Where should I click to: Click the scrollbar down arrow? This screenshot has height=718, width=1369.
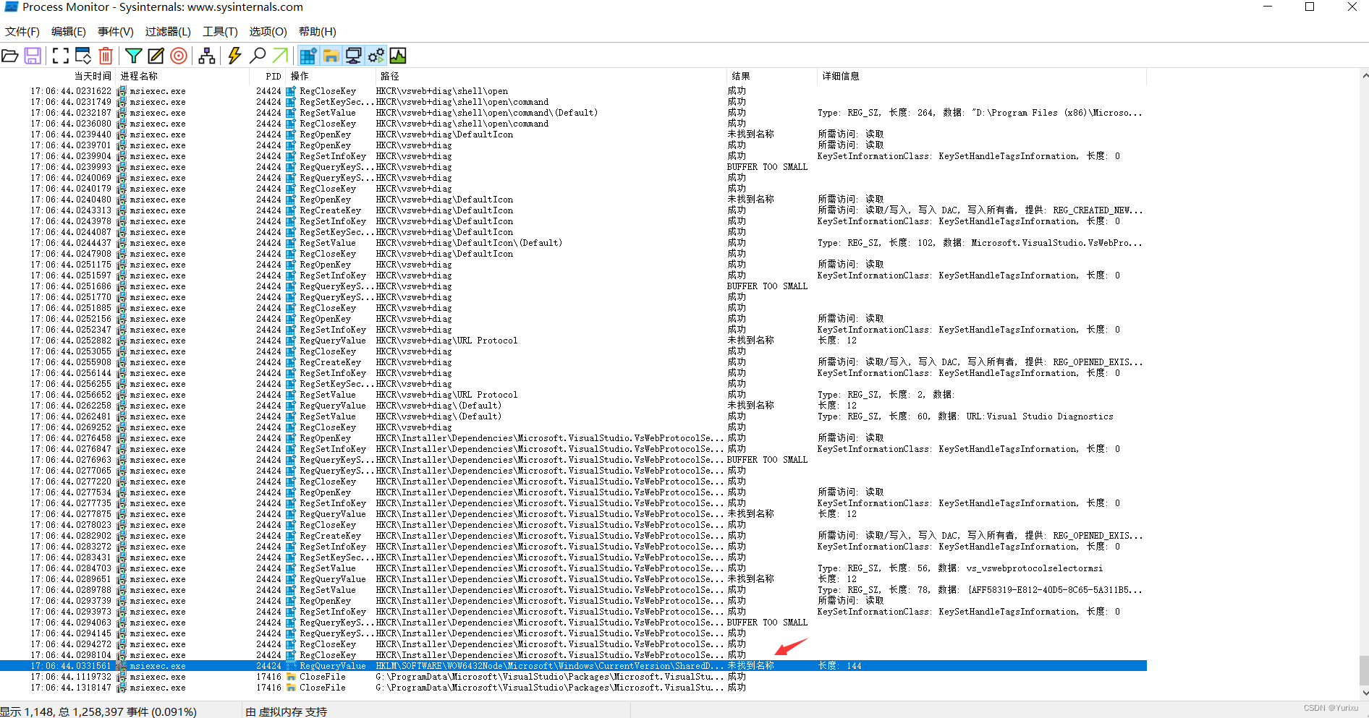tap(1364, 693)
